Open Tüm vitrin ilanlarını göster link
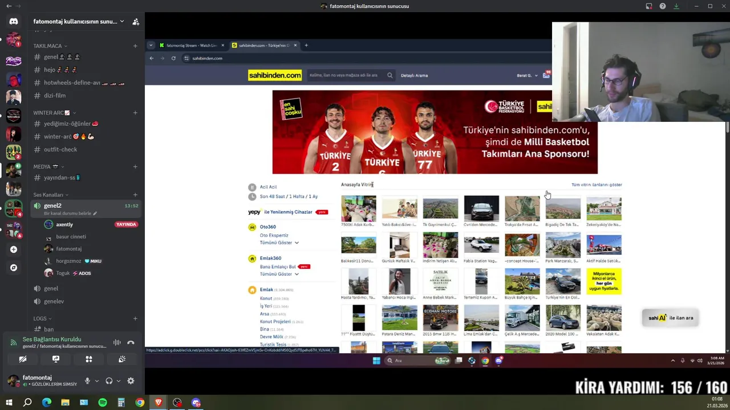The height and width of the screenshot is (410, 730). (x=597, y=184)
